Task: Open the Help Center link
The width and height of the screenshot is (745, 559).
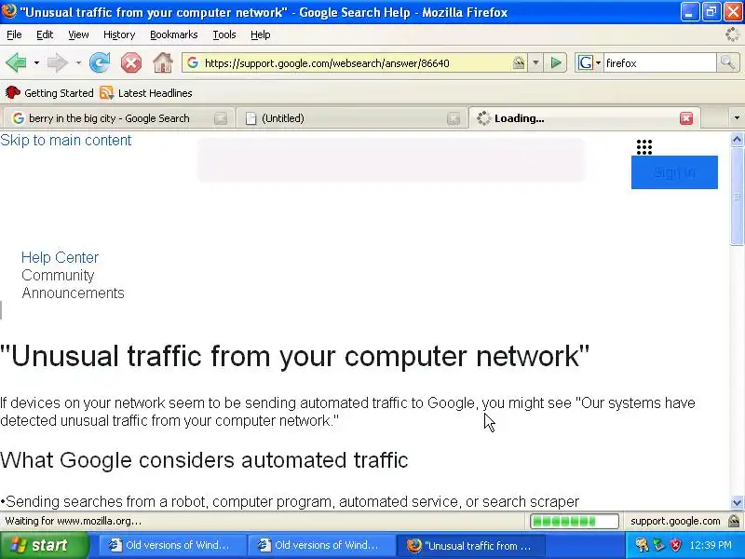Action: [60, 258]
